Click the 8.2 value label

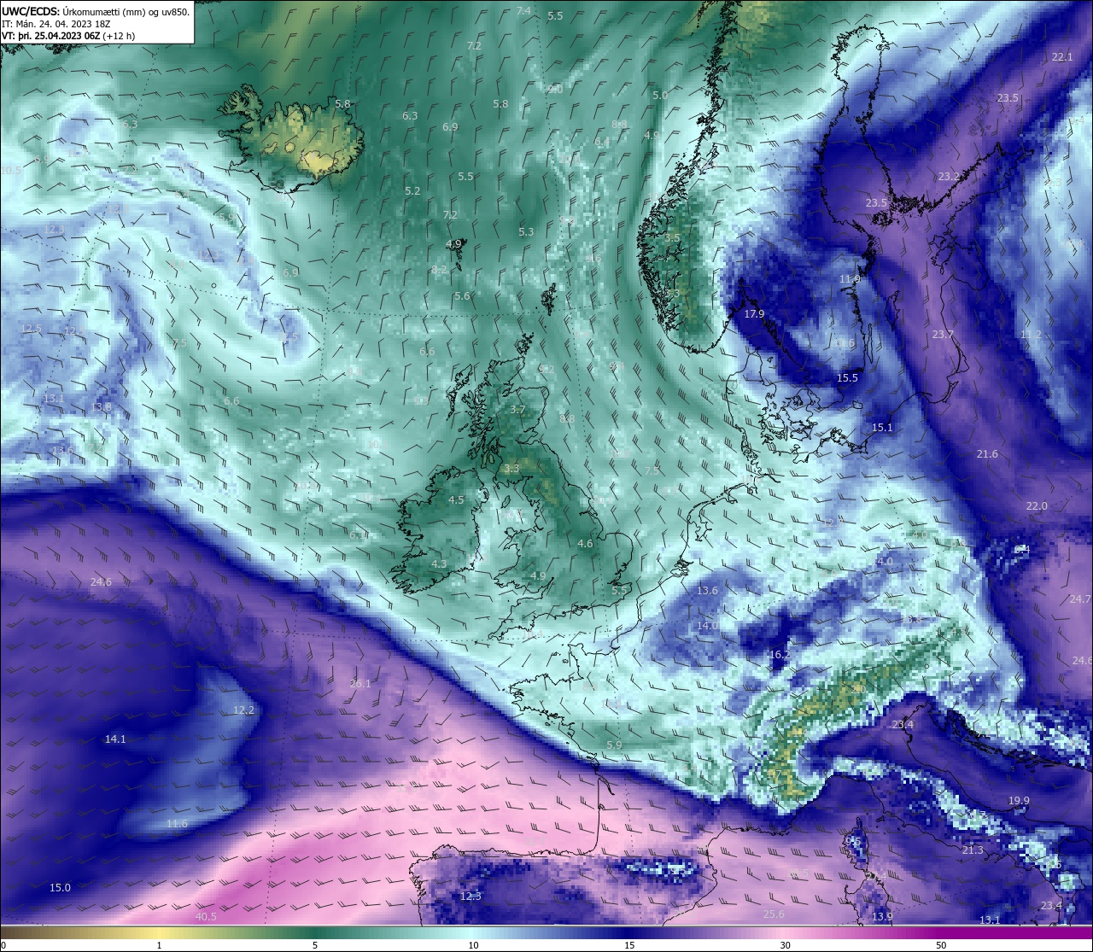coord(439,270)
